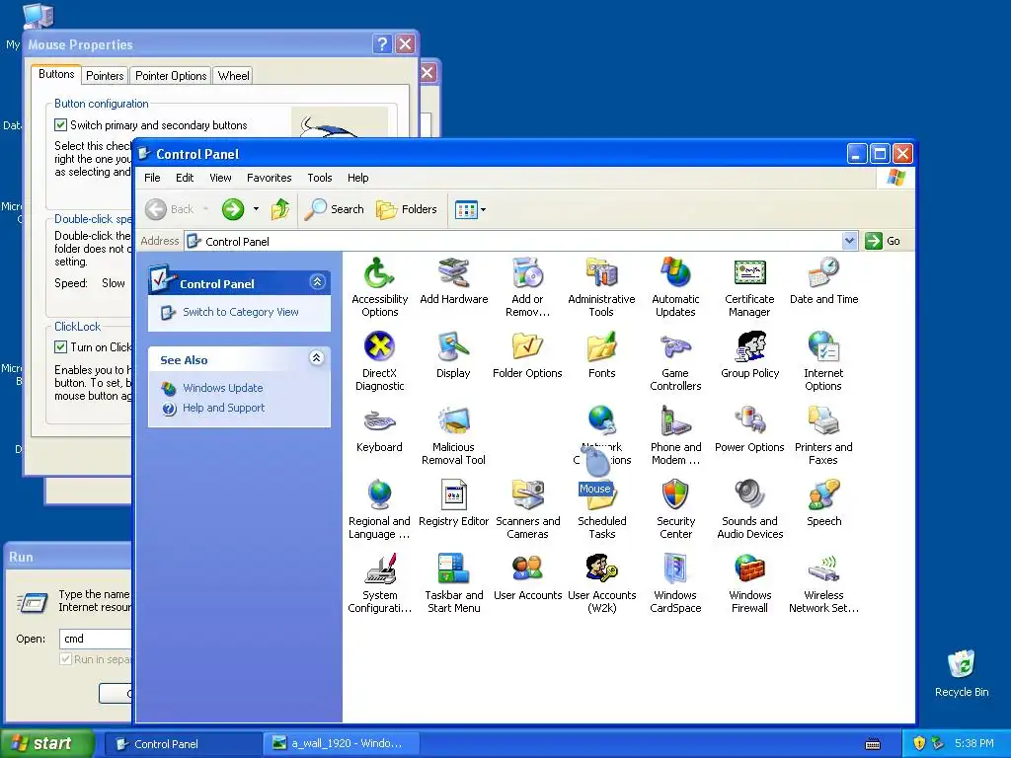
Task: Open the Edit menu
Action: point(185,178)
